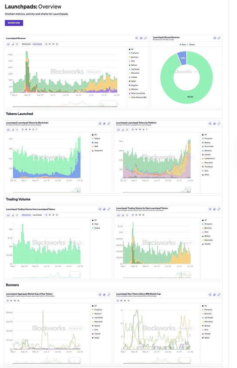Select bar chart icon in Tokens by Blockchain toolbar
Screen dimensions: 237x368
8,129
